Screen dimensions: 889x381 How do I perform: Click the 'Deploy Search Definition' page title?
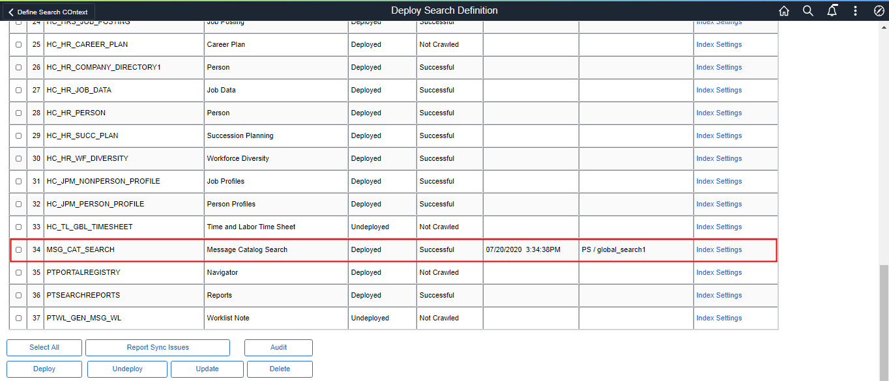pyautogui.click(x=444, y=10)
